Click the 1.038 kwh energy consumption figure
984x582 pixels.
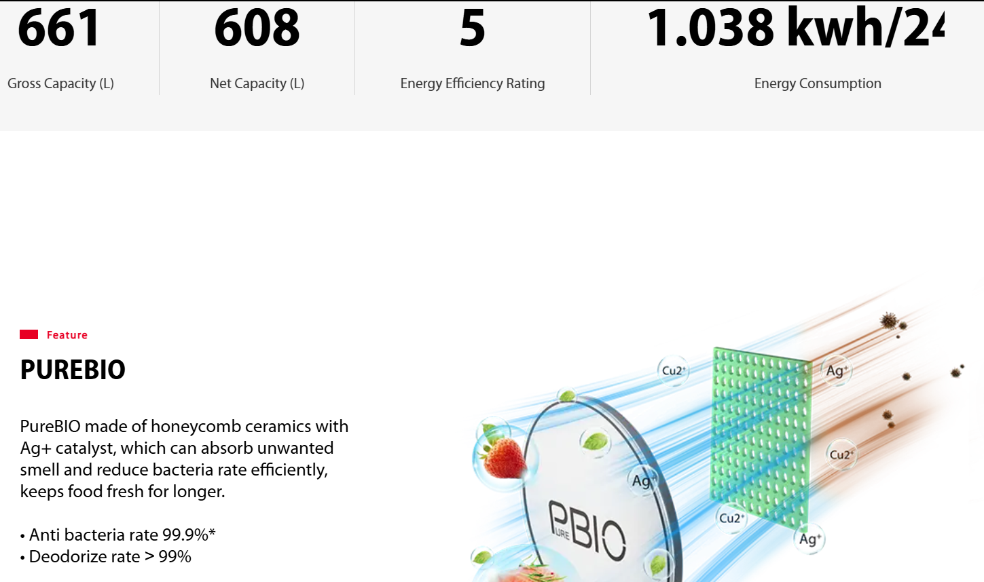point(795,28)
